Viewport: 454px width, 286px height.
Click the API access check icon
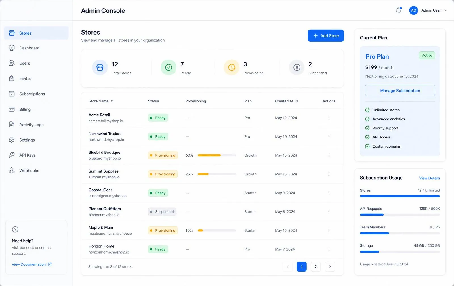pos(367,137)
